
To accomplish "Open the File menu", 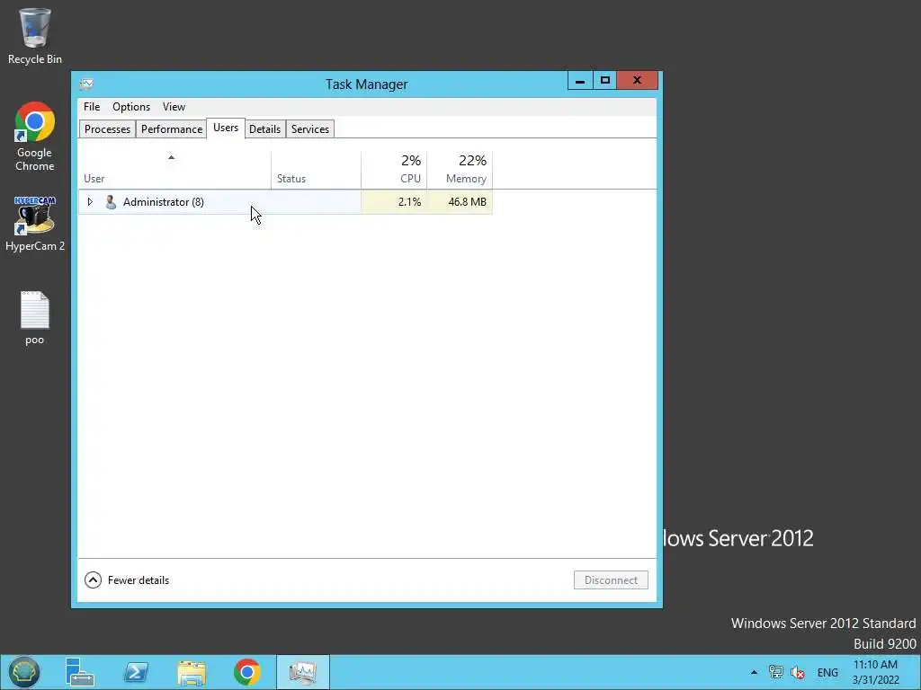I will pos(92,107).
